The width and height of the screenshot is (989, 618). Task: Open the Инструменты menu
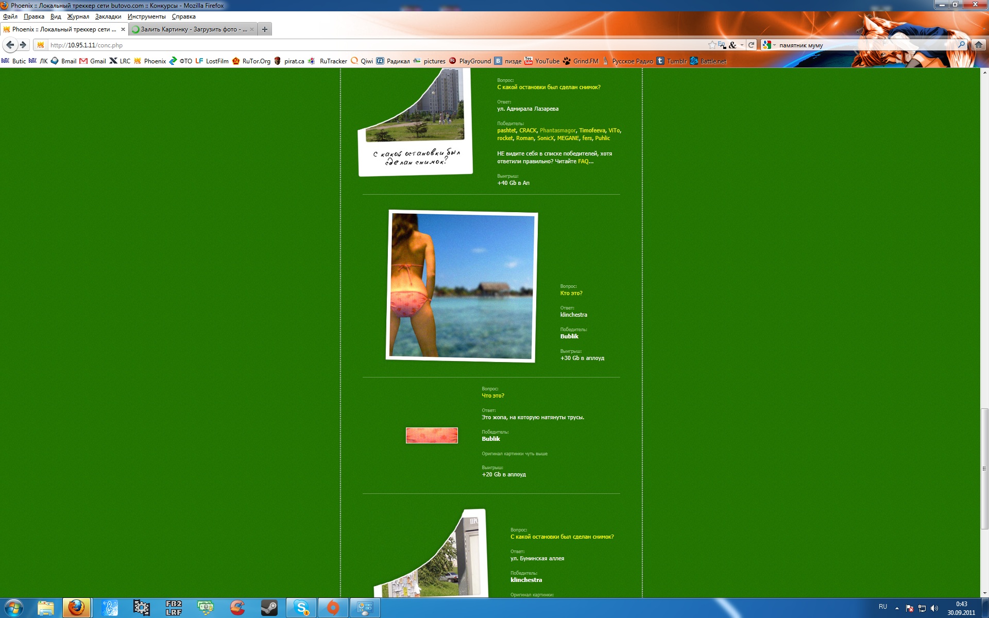point(146,16)
